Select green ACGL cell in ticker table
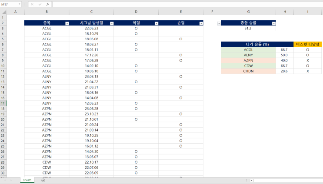323x184 pixels. 248,50
